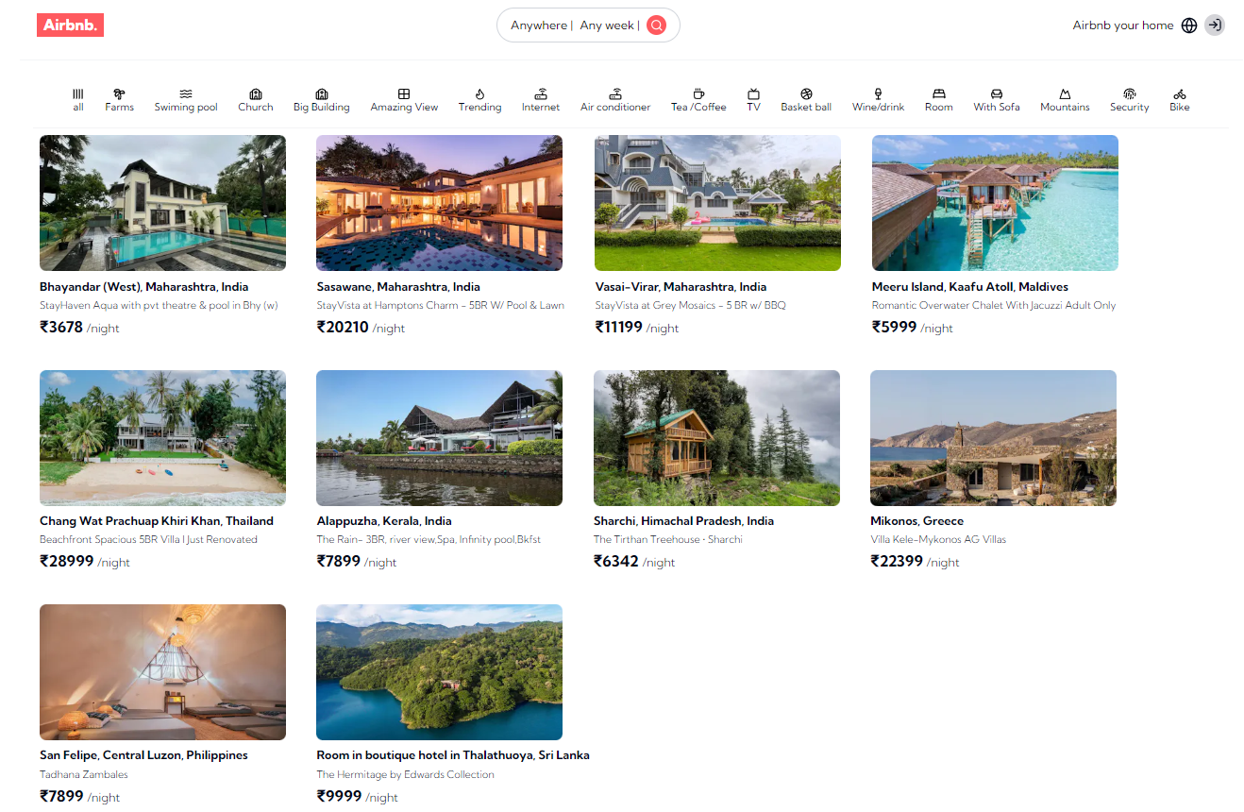1244x812 pixels.
Task: Choose the Big Building category icon
Action: [321, 94]
